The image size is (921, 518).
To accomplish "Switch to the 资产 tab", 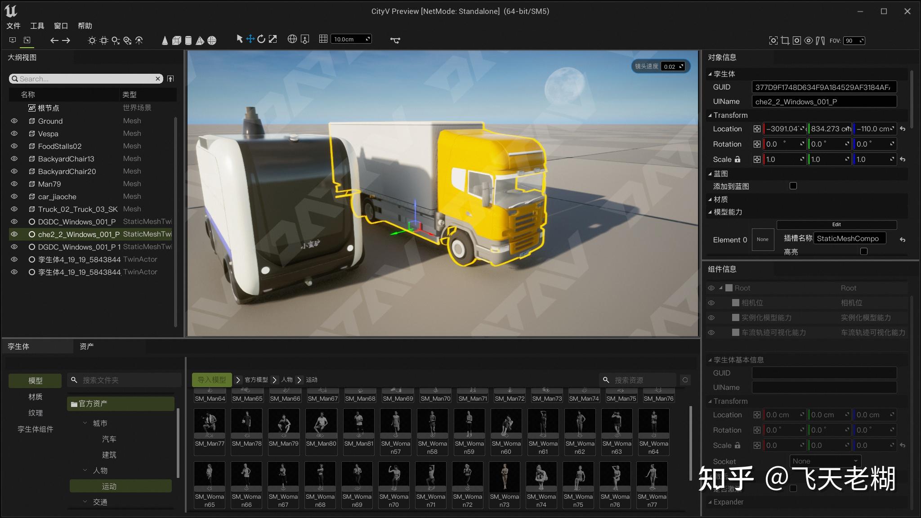I will pos(86,346).
